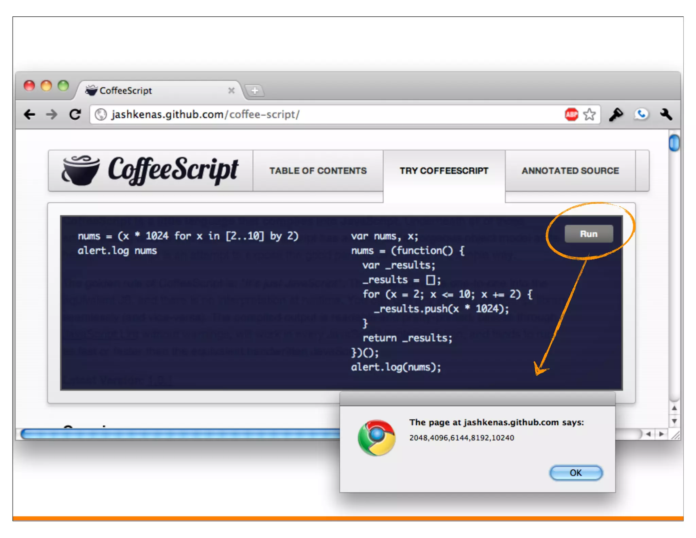The image size is (696, 538).
Task: Click the vertical scrollbar thumb
Action: [x=674, y=143]
